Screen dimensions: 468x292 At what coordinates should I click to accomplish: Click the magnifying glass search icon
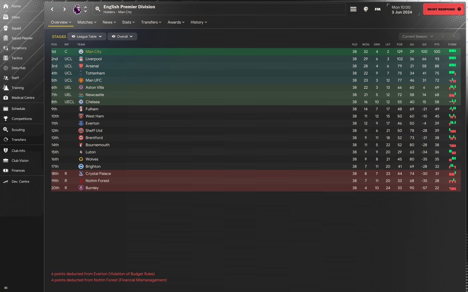point(98,9)
